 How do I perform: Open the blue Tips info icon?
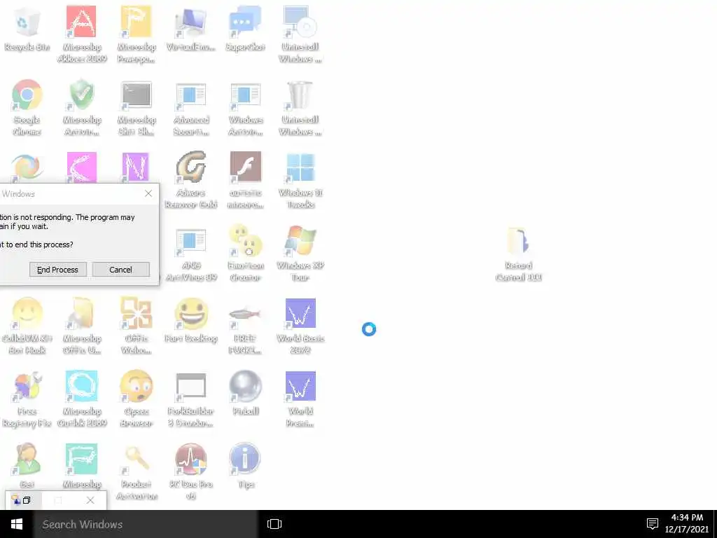tap(245, 466)
